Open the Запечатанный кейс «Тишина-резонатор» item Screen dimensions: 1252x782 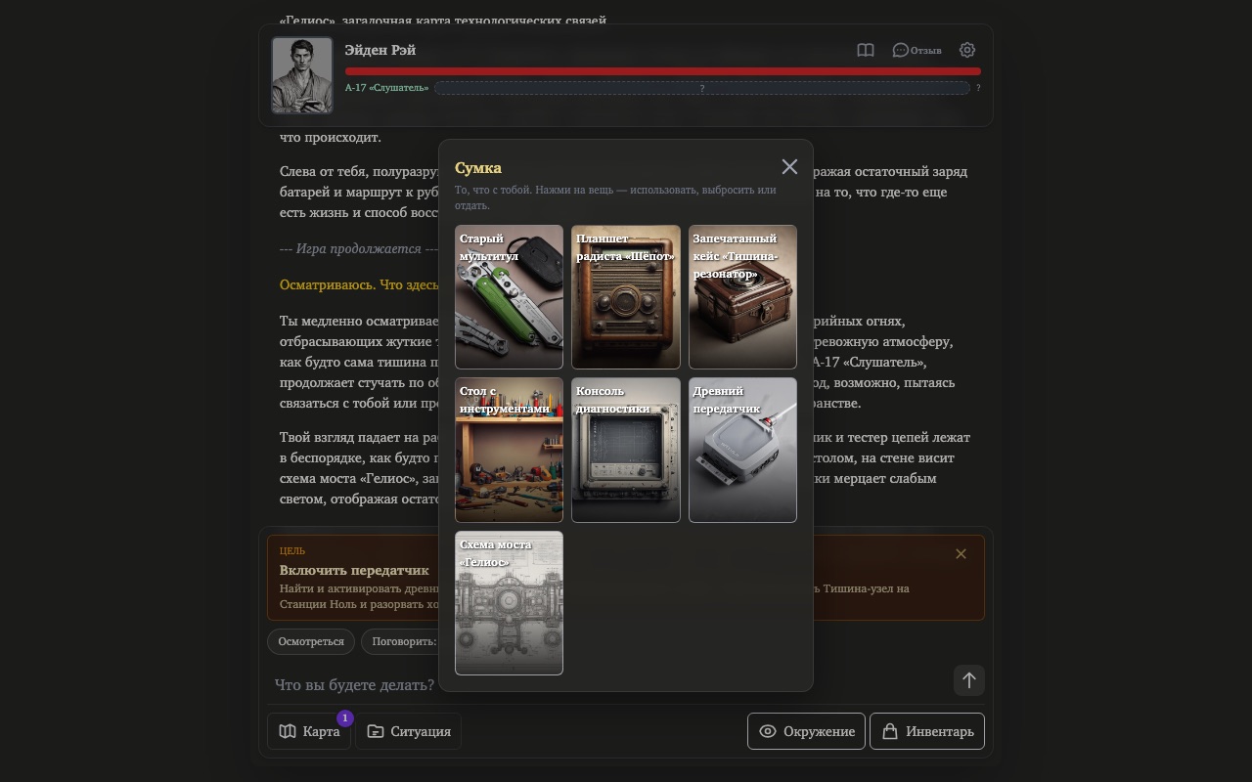pos(742,297)
